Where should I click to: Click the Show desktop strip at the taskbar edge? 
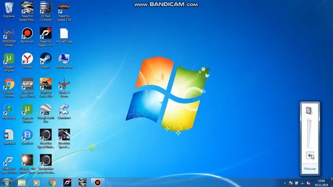click(332, 183)
